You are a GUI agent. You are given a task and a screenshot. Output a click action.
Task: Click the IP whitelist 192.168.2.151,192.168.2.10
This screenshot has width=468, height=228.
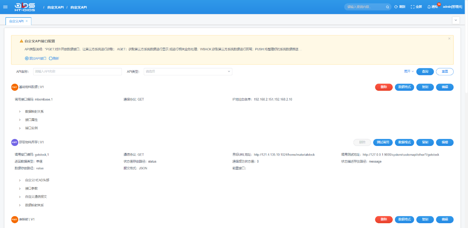[273, 99]
